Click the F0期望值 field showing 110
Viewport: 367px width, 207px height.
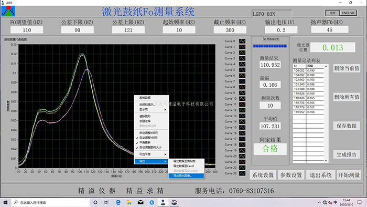pyautogui.click(x=27, y=30)
